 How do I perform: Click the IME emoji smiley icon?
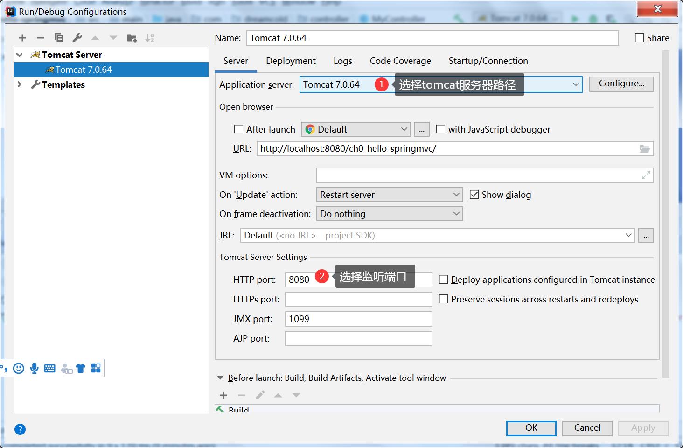(x=19, y=368)
